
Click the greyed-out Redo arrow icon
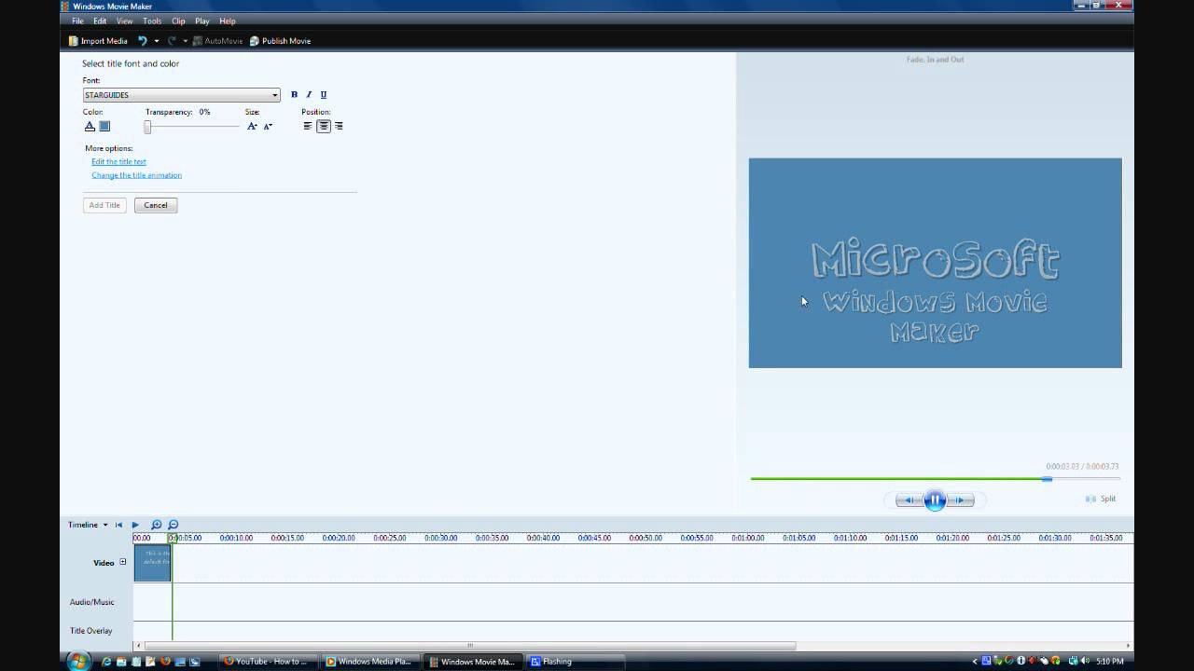[x=172, y=41]
